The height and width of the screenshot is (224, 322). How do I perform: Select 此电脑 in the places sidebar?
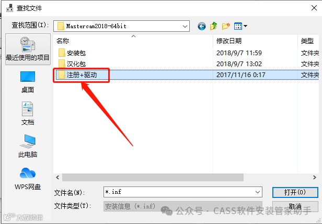tap(28, 146)
